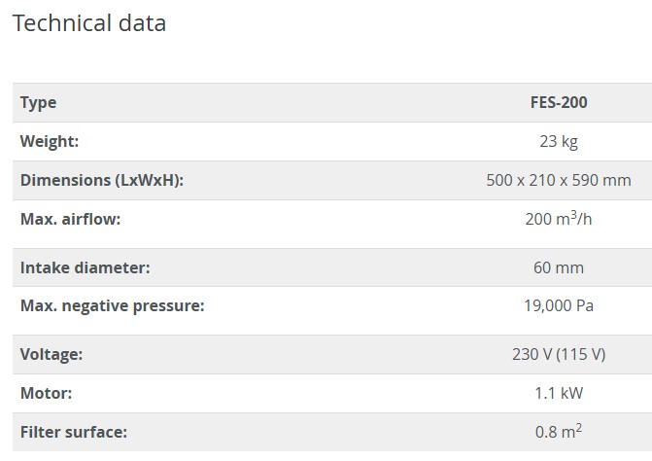This screenshot has height=461, width=652.
Task: Click the 500 x 210 x 590 mm value
Action: click(x=559, y=180)
